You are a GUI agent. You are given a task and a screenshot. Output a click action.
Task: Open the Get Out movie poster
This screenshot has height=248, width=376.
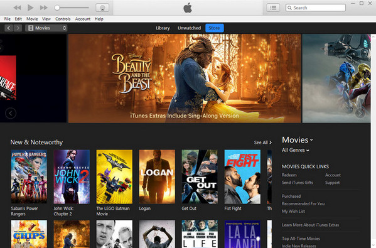click(200, 177)
